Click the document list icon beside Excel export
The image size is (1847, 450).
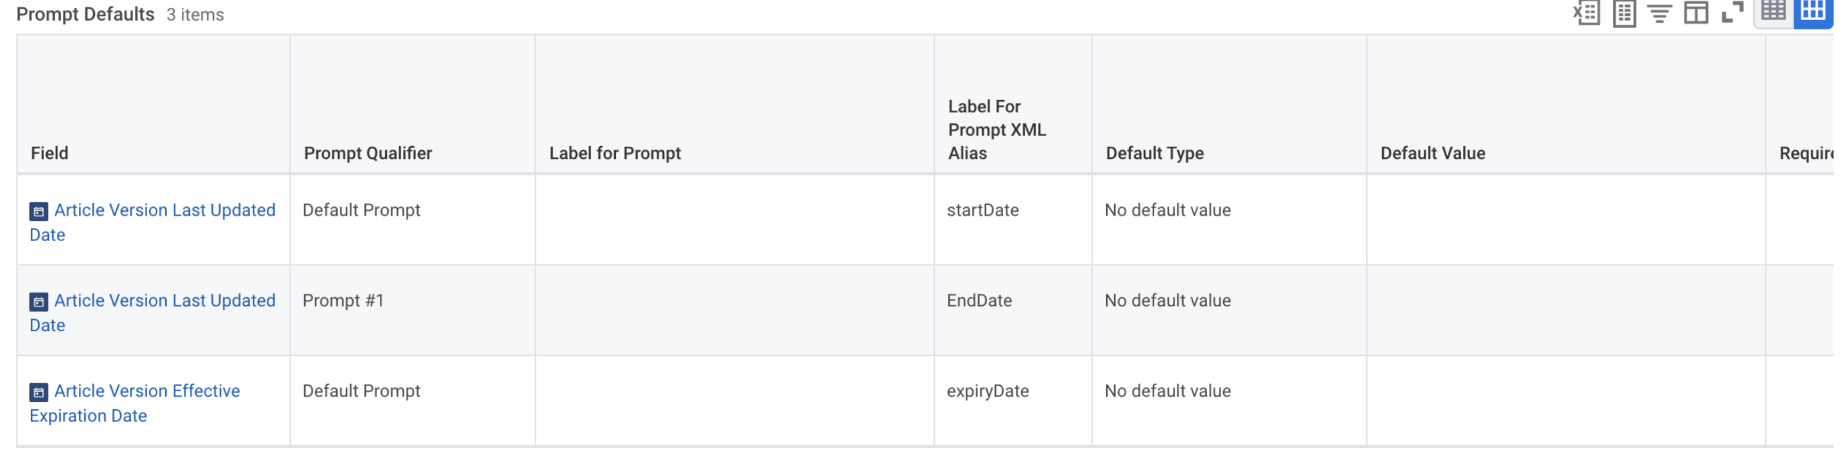coord(1623,13)
